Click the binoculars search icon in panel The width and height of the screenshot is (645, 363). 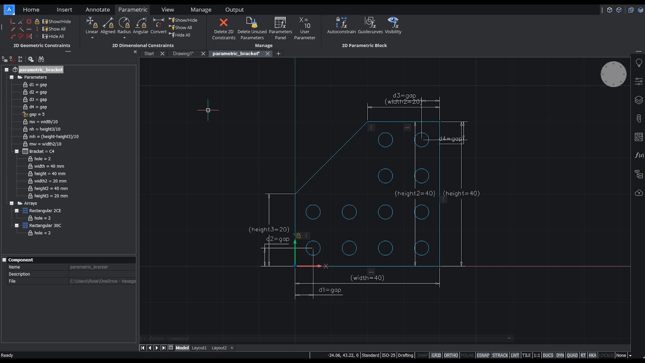pos(41,59)
